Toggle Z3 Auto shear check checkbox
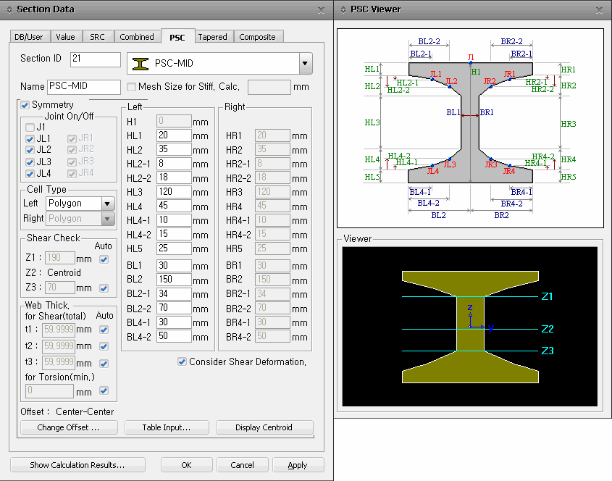This screenshot has width=612, height=481. (104, 288)
